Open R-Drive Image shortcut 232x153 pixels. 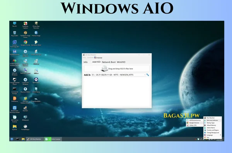pyautogui.click(x=36, y=34)
